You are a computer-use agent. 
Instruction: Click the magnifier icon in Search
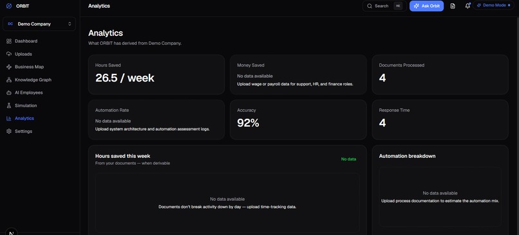[370, 6]
